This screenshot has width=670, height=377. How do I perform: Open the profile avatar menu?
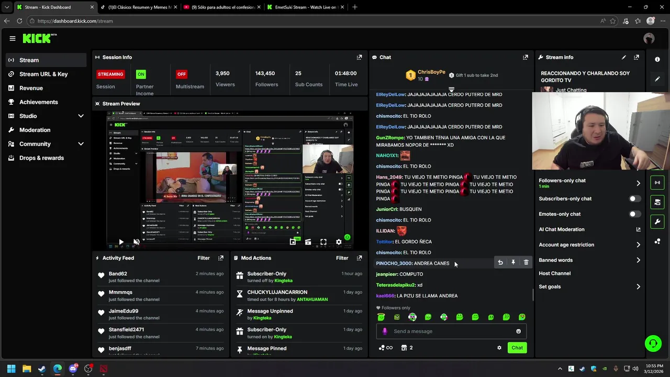pos(649,38)
